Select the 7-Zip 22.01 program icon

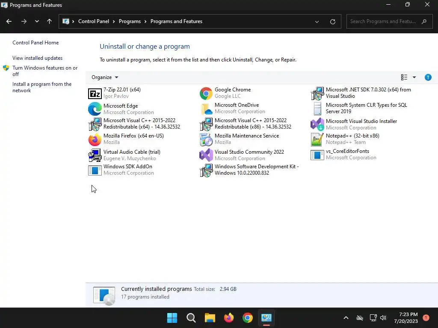(95, 94)
